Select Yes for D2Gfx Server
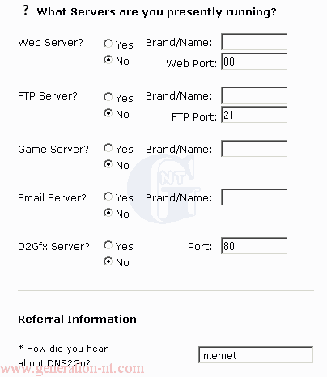 (x=108, y=245)
